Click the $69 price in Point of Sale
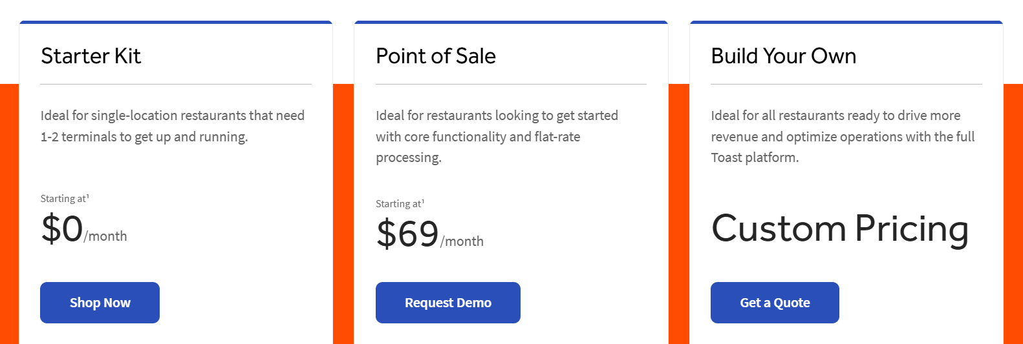Image resolution: width=1023 pixels, height=344 pixels. (407, 234)
